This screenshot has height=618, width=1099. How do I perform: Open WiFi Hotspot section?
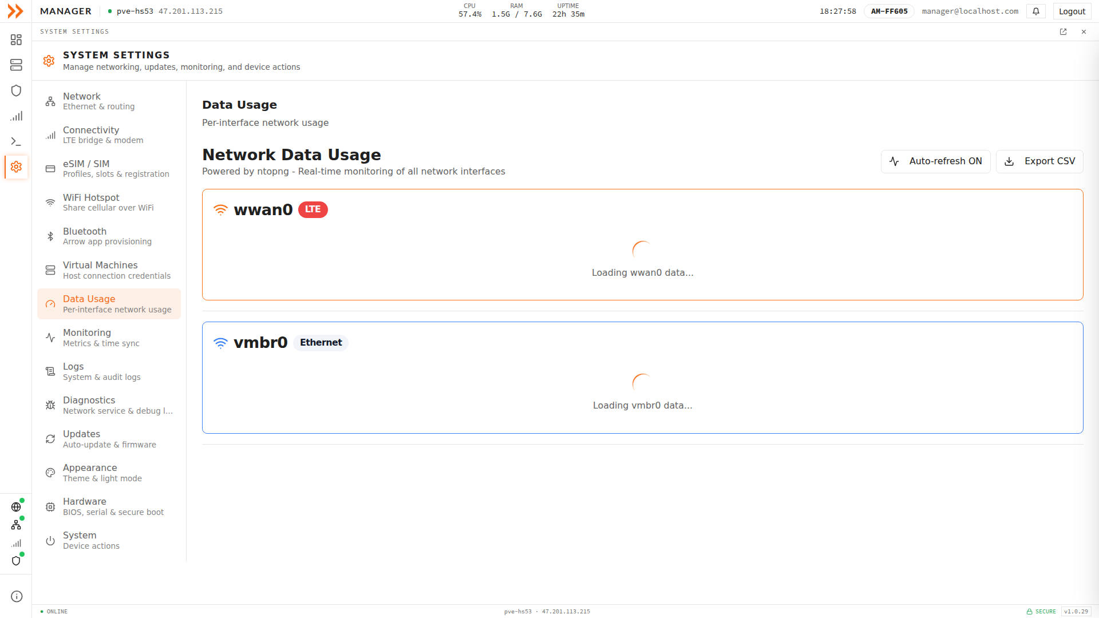point(109,203)
